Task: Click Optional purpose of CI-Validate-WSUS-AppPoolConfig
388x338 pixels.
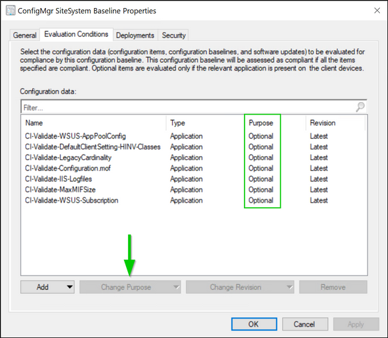Action: click(x=261, y=136)
